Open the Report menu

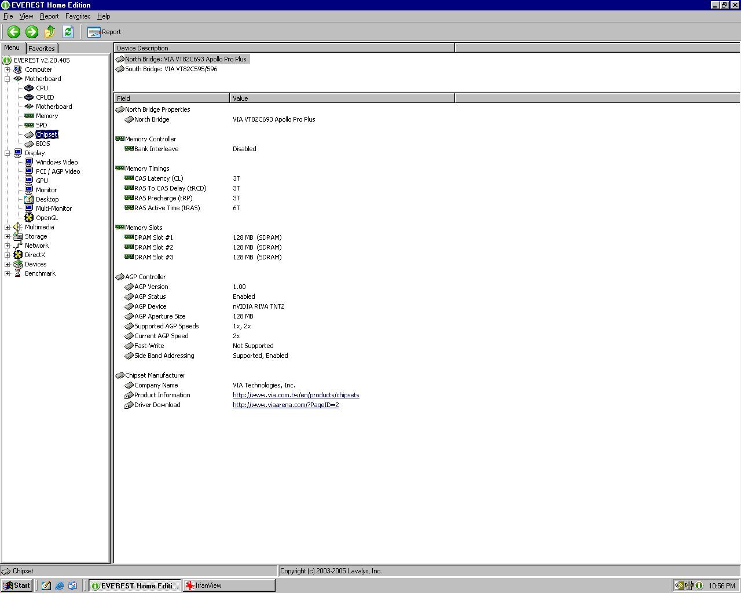pyautogui.click(x=49, y=16)
